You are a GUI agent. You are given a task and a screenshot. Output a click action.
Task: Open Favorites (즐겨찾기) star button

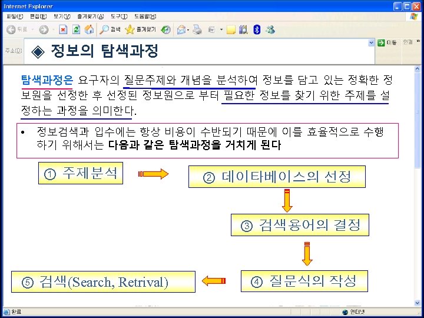[140, 29]
